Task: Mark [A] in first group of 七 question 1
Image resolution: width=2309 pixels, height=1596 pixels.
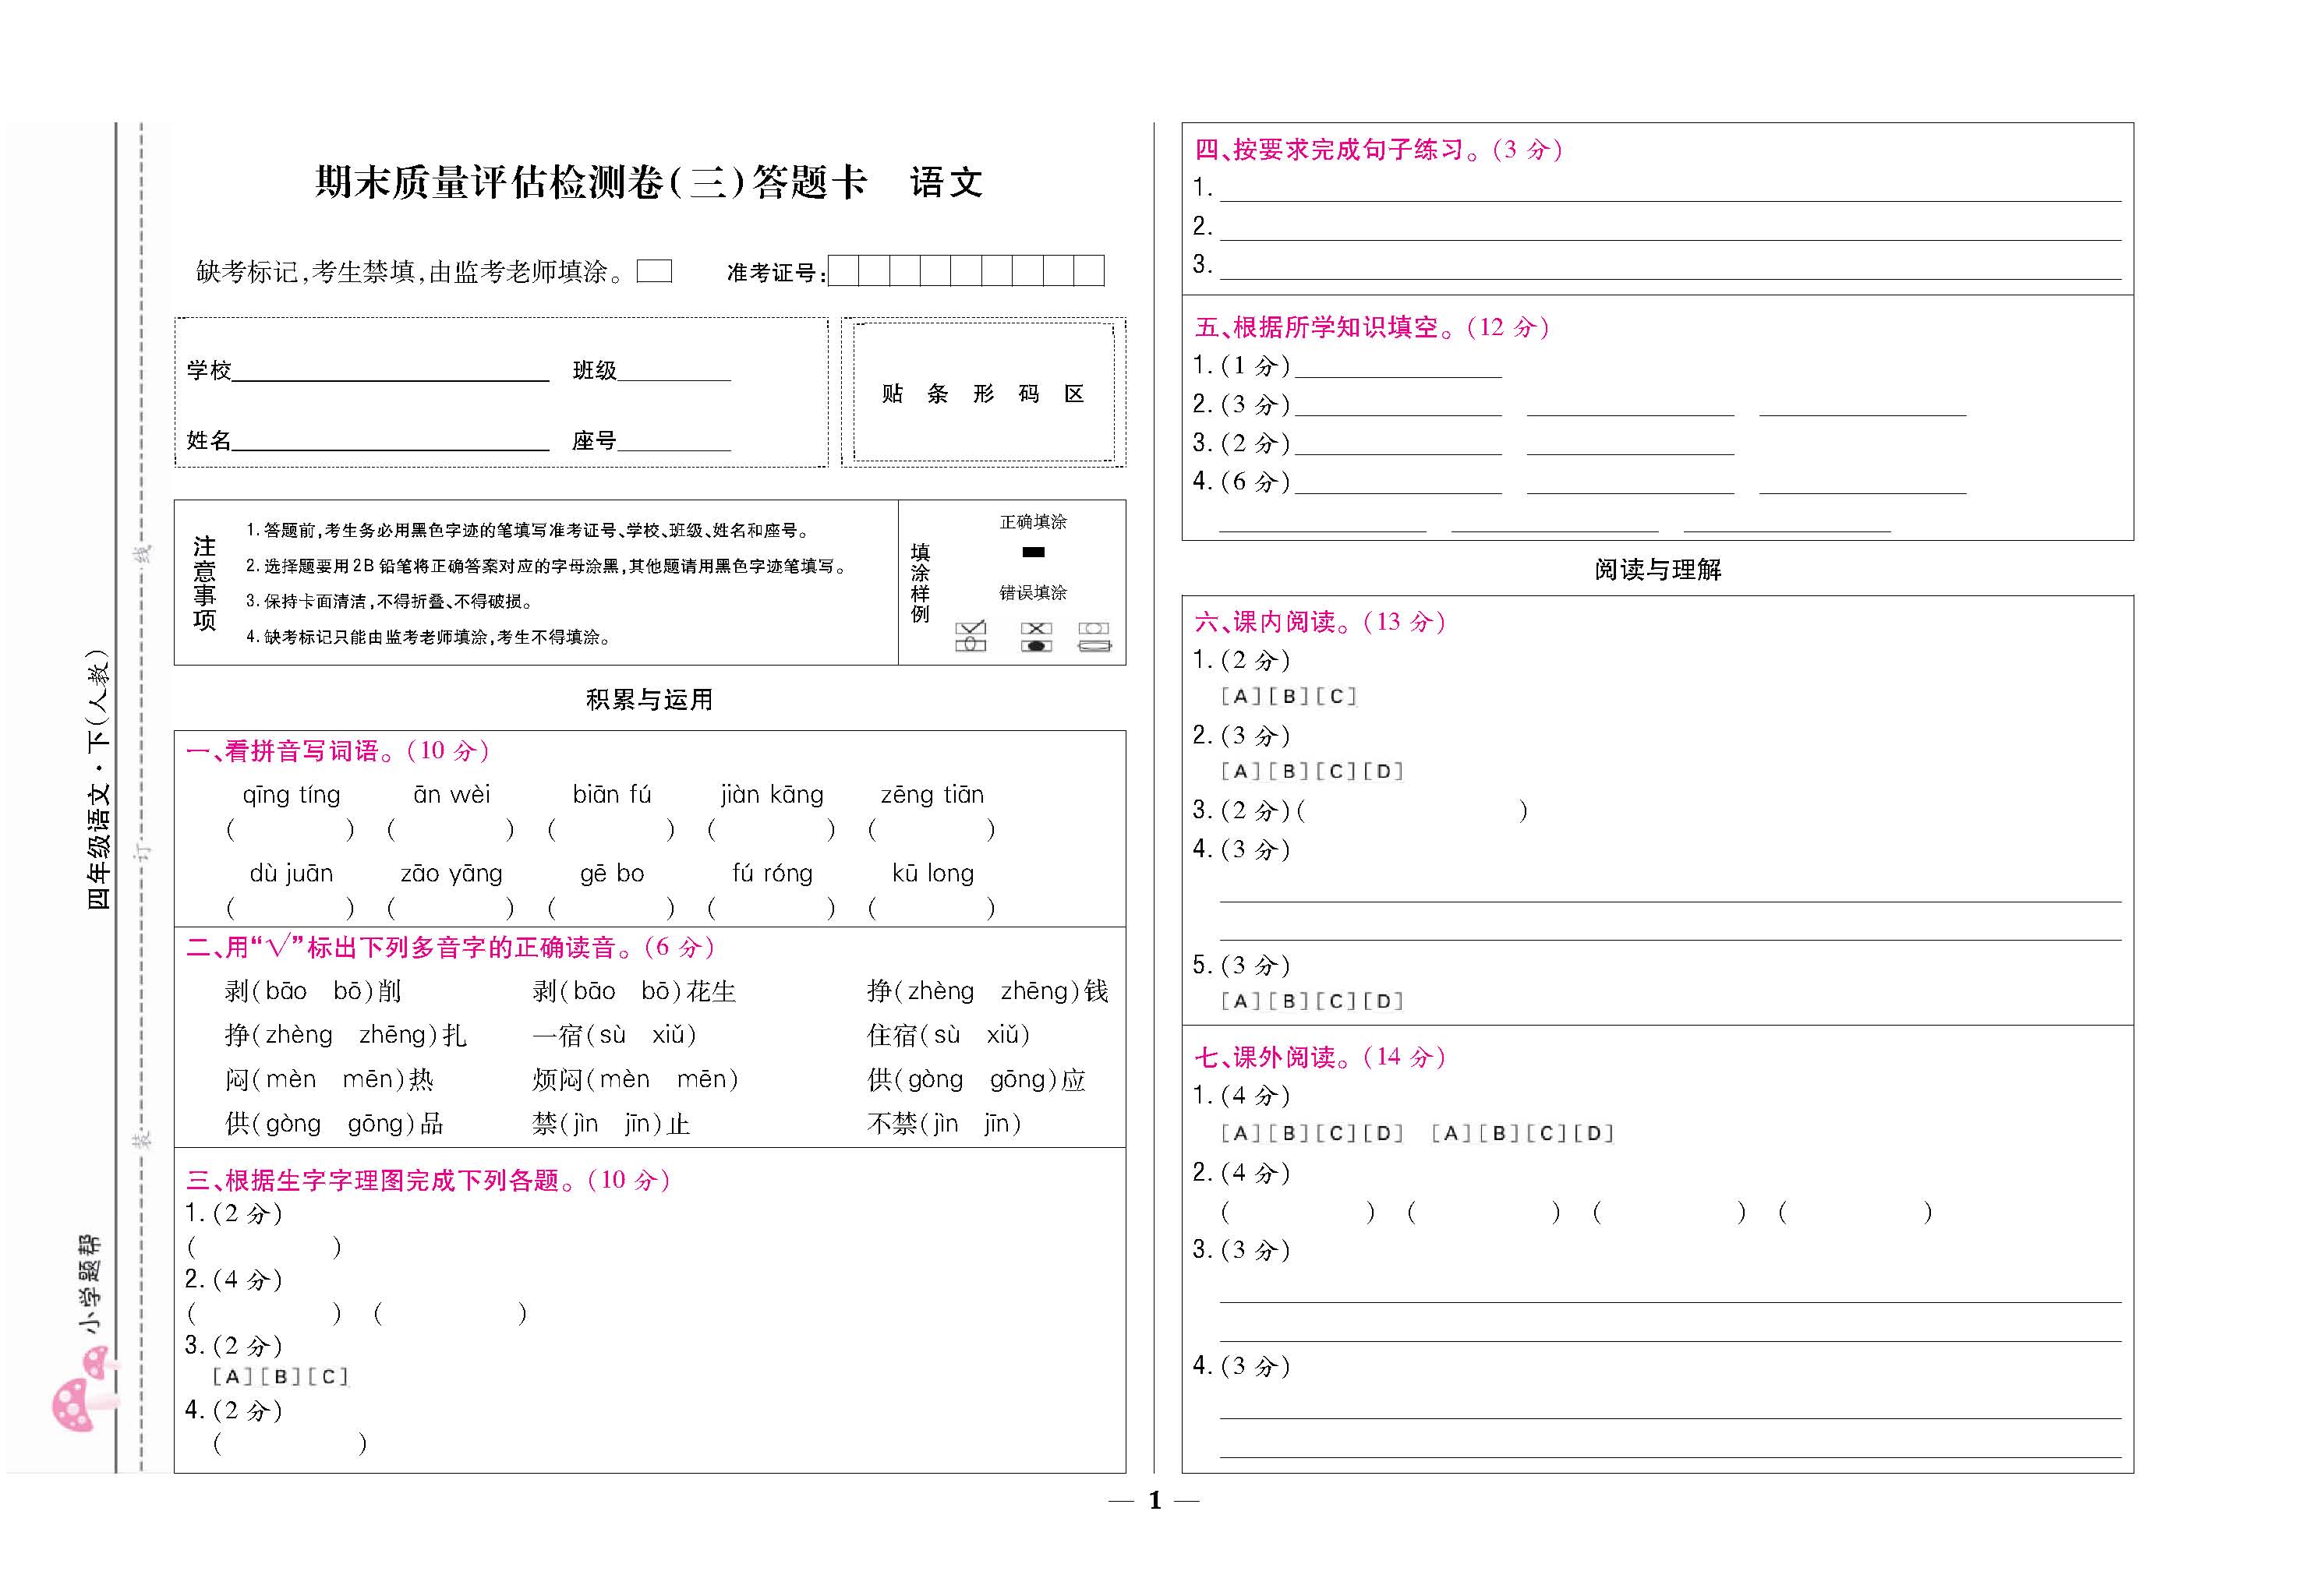Action: [x=1240, y=1134]
